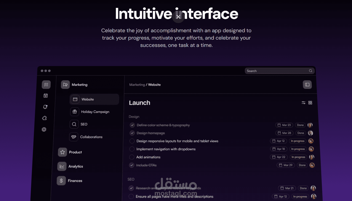This screenshot has width=352, height=201.
Task: Click the Finances dollar icon
Action: point(61,181)
